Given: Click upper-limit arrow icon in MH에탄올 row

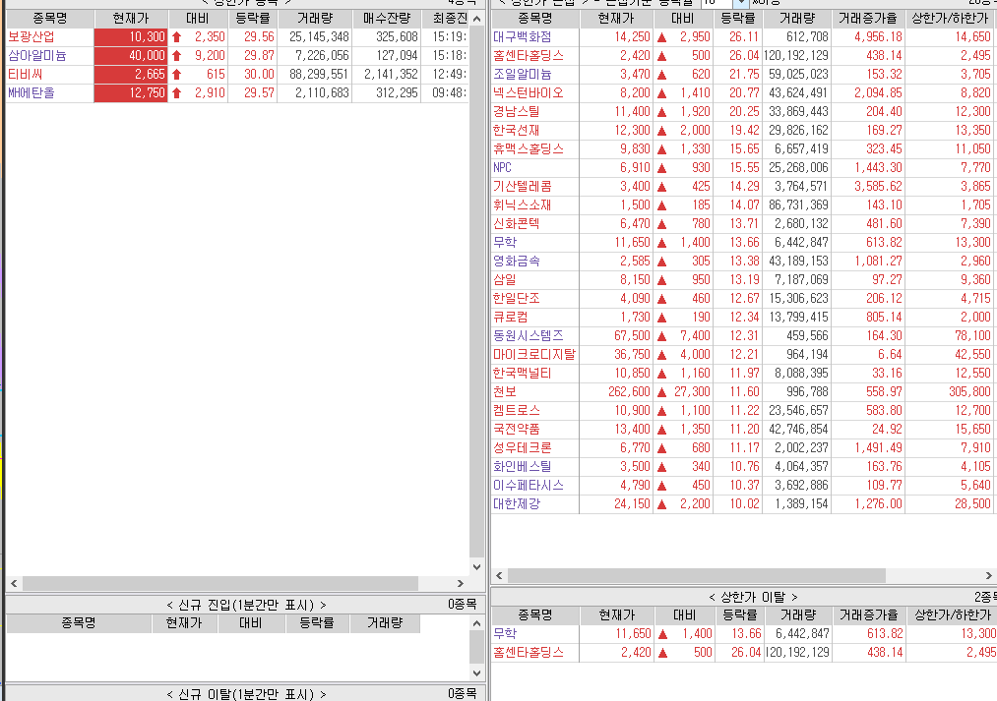Looking at the screenshot, I should point(177,93).
